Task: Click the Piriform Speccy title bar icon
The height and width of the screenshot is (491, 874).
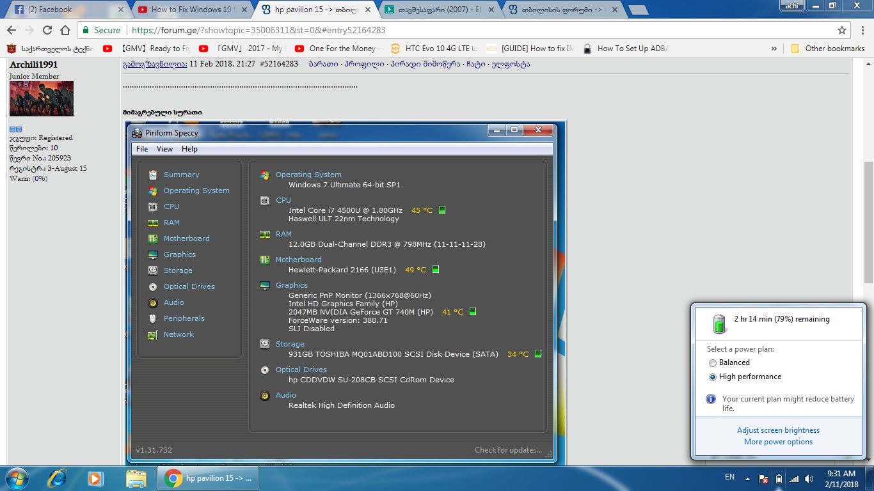Action: (137, 133)
